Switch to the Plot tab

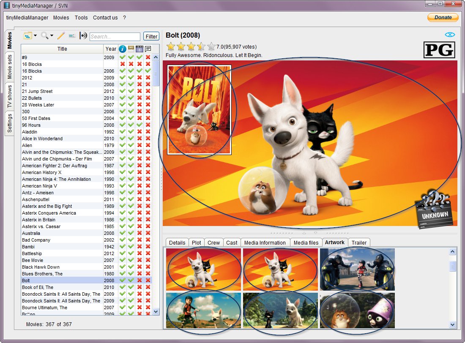(196, 243)
